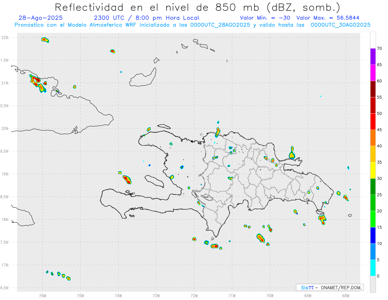The image size is (388, 300).
Task: Click the '55' label on the color scale
Action: [379, 97]
